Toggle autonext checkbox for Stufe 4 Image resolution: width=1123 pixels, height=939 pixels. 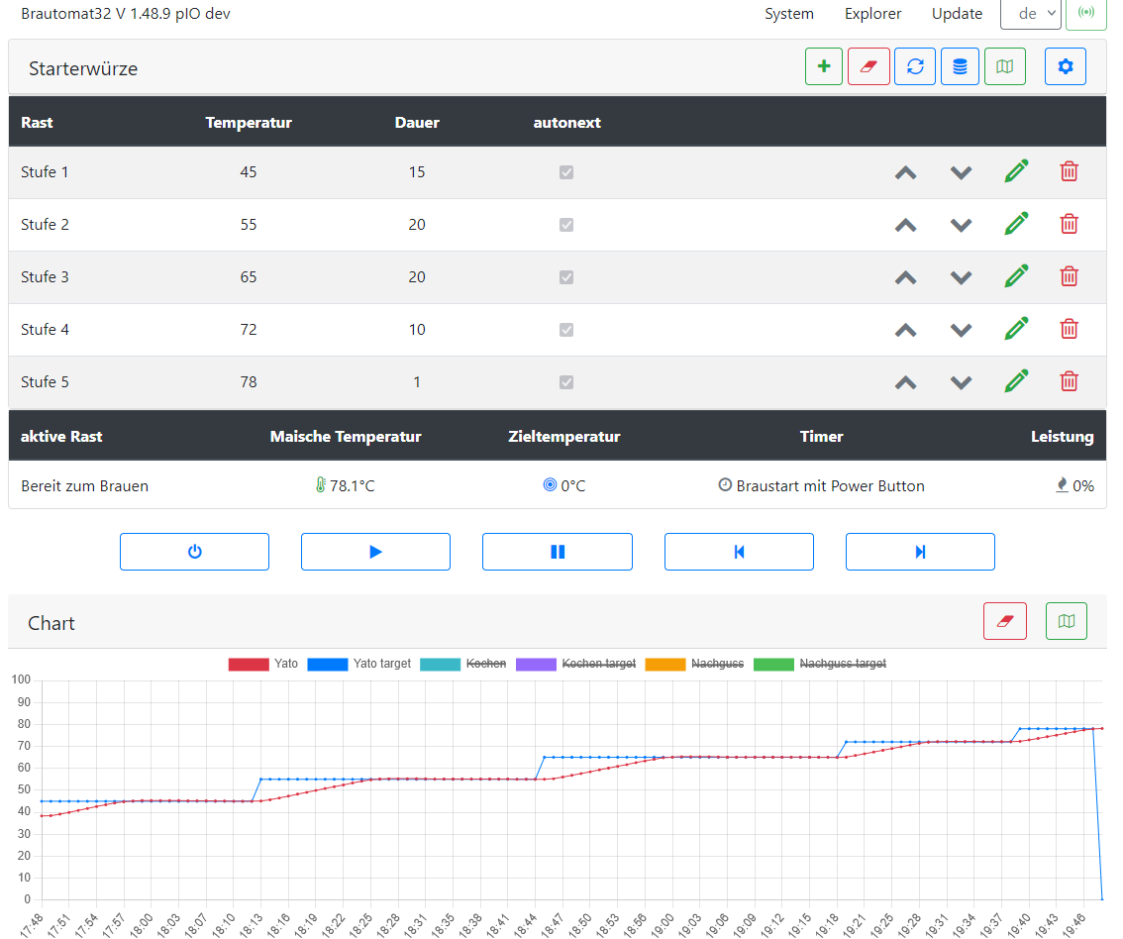566,330
